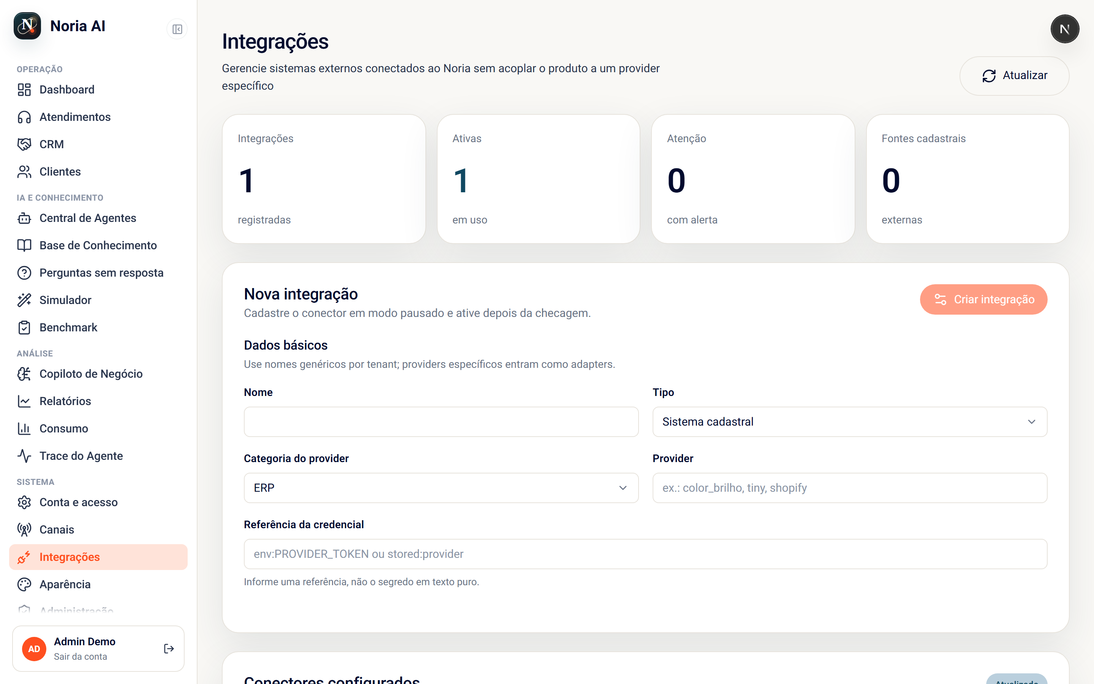The image size is (1094, 684).
Task: Click the Nova integração heading
Action: (x=300, y=294)
